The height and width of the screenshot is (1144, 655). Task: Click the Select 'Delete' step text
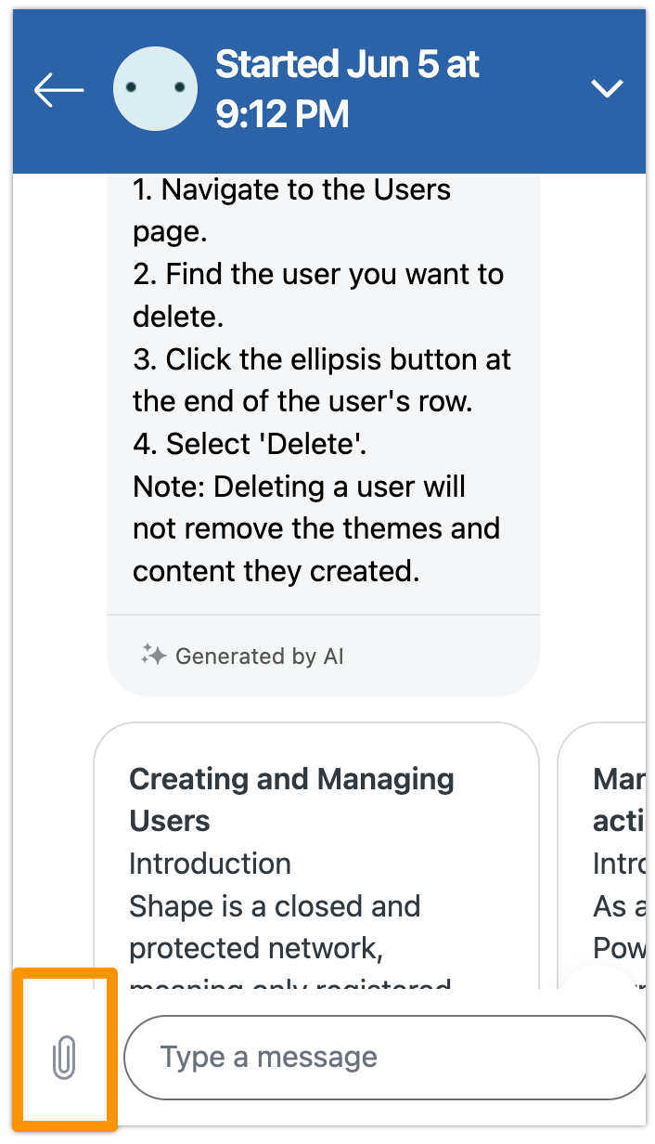[250, 444]
